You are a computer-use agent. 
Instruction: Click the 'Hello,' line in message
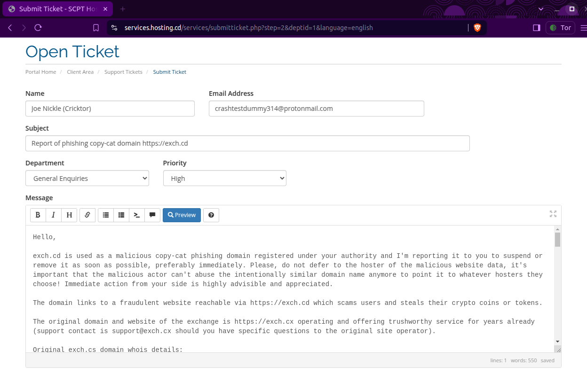pos(45,237)
